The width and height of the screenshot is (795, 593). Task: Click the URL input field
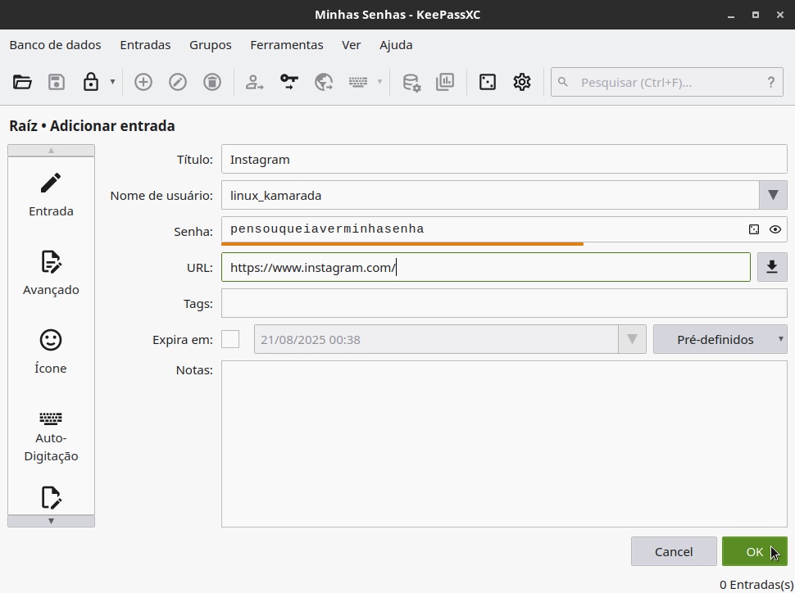tap(486, 267)
